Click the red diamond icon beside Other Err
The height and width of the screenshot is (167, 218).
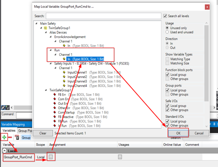tap(55, 108)
